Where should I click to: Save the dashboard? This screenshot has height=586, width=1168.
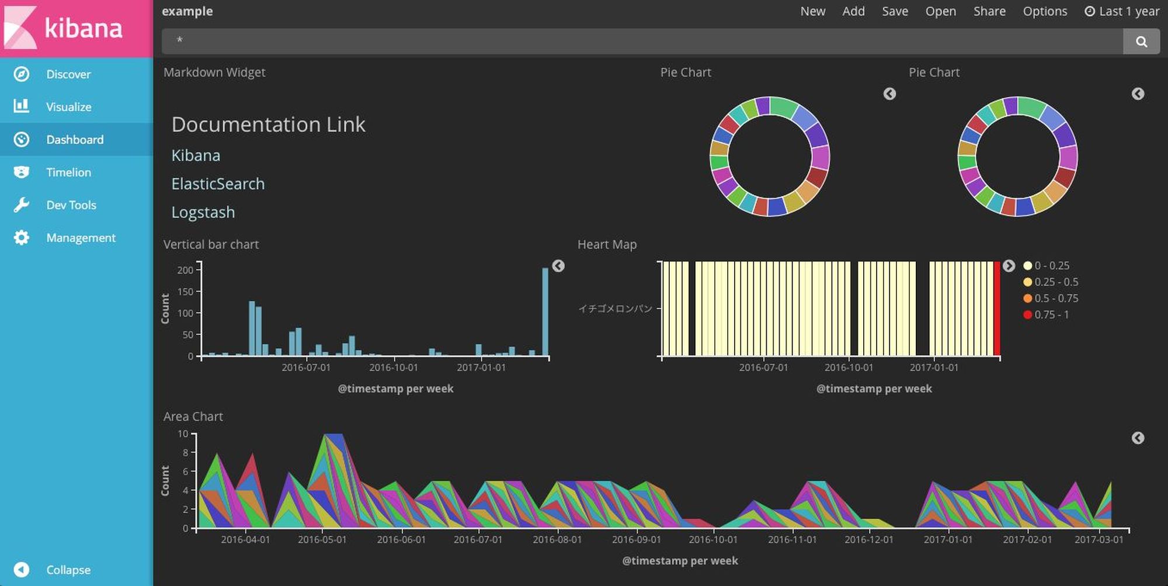[x=895, y=11]
